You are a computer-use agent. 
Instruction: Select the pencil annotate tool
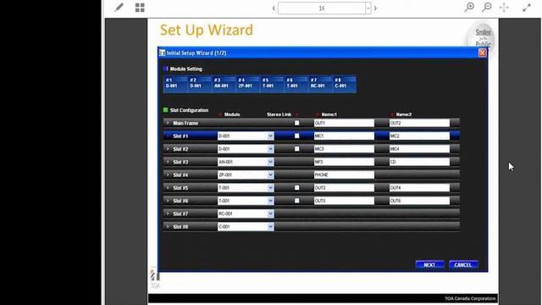coord(119,8)
